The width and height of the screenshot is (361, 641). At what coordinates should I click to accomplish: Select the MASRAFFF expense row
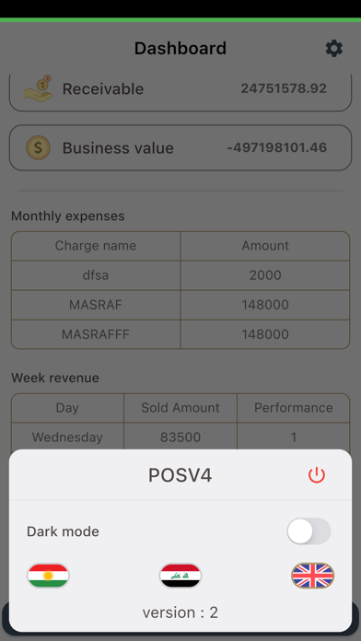point(180,334)
